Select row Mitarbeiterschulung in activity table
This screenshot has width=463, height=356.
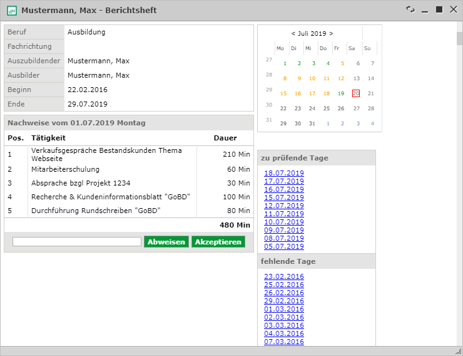(129, 169)
